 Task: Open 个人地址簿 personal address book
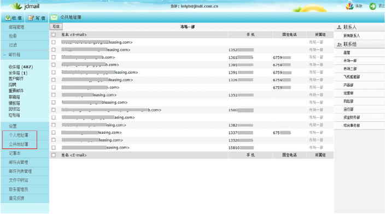click(x=19, y=135)
